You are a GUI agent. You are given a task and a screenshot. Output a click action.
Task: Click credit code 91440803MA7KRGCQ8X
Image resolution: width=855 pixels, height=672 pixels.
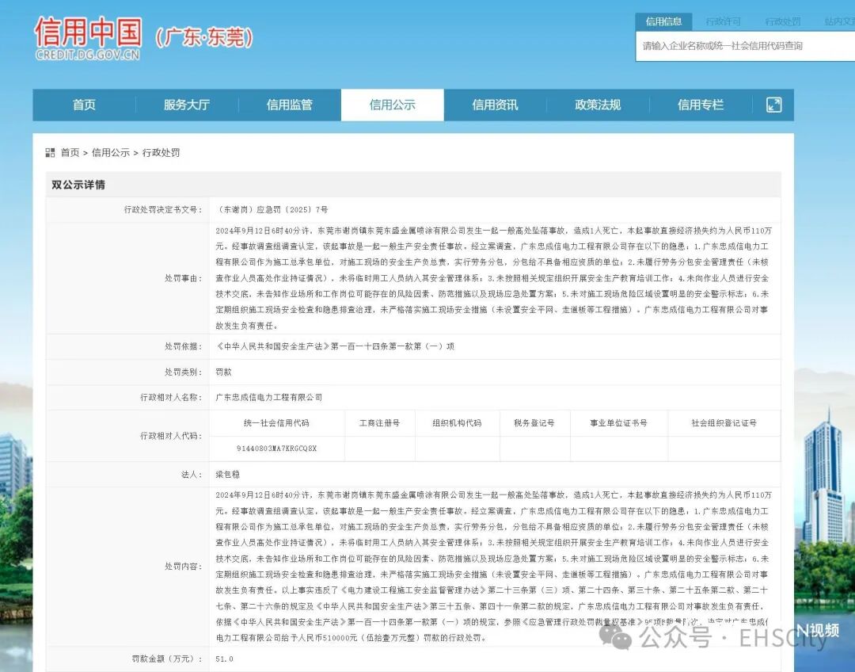point(276,449)
